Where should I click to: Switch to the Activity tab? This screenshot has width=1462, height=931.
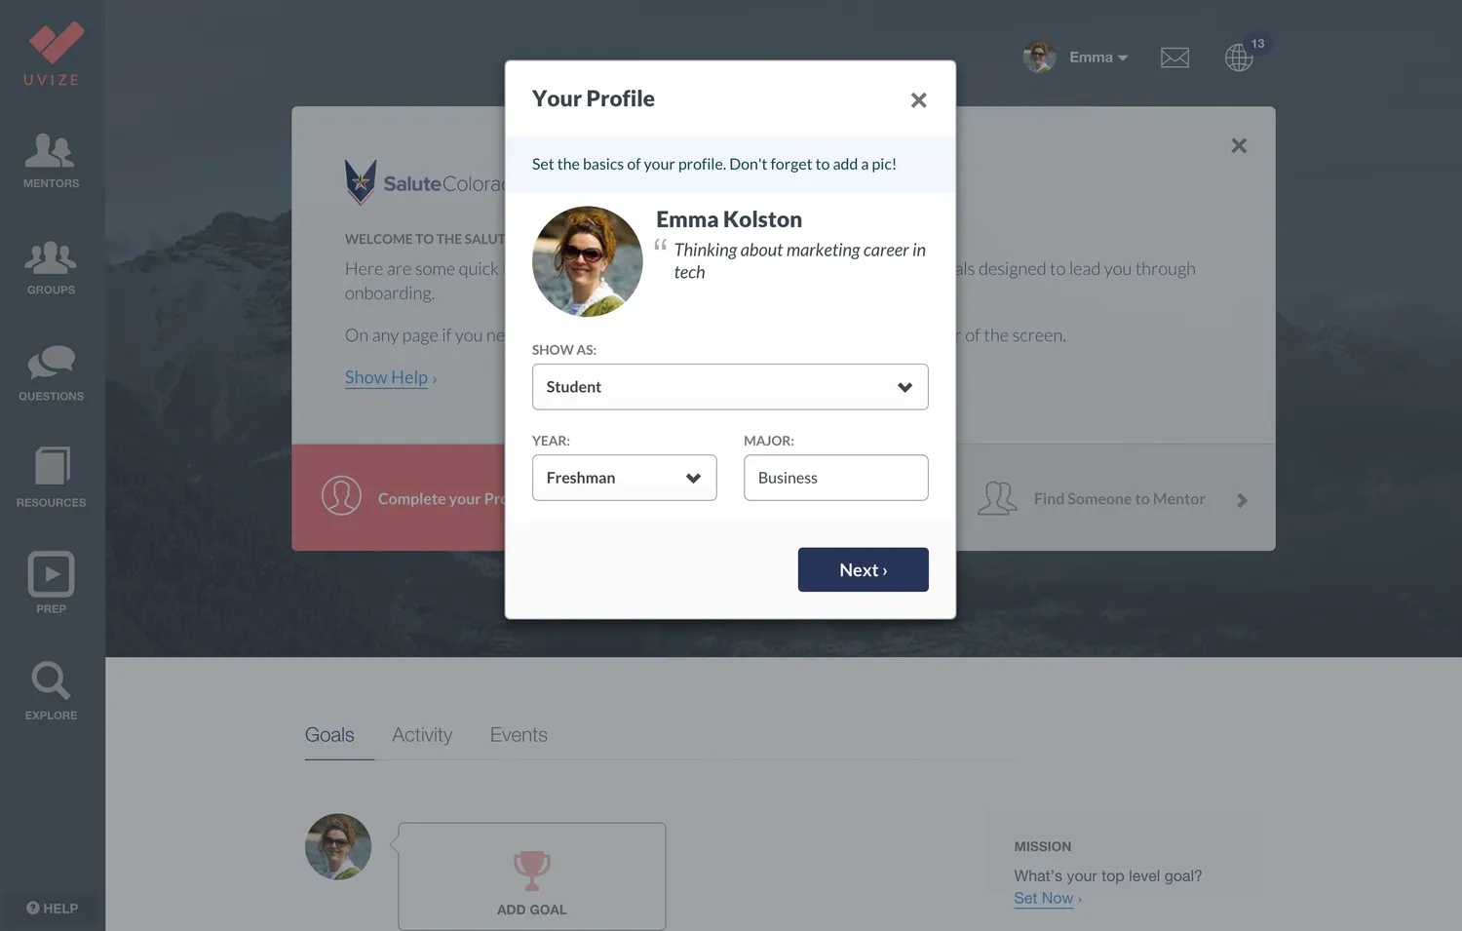click(422, 735)
